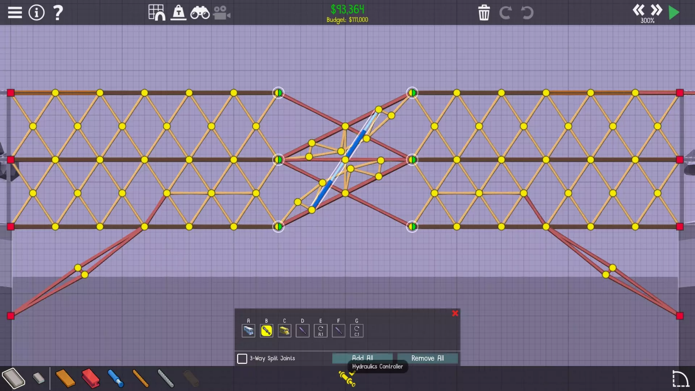Screen dimensions: 695x391
Task: Open the hamburger main menu
Action: click(15, 13)
